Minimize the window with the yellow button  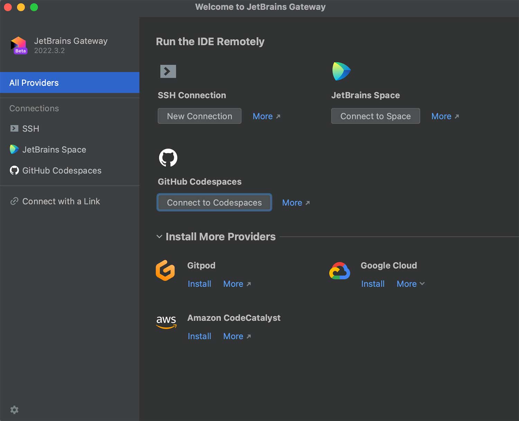[x=21, y=7]
